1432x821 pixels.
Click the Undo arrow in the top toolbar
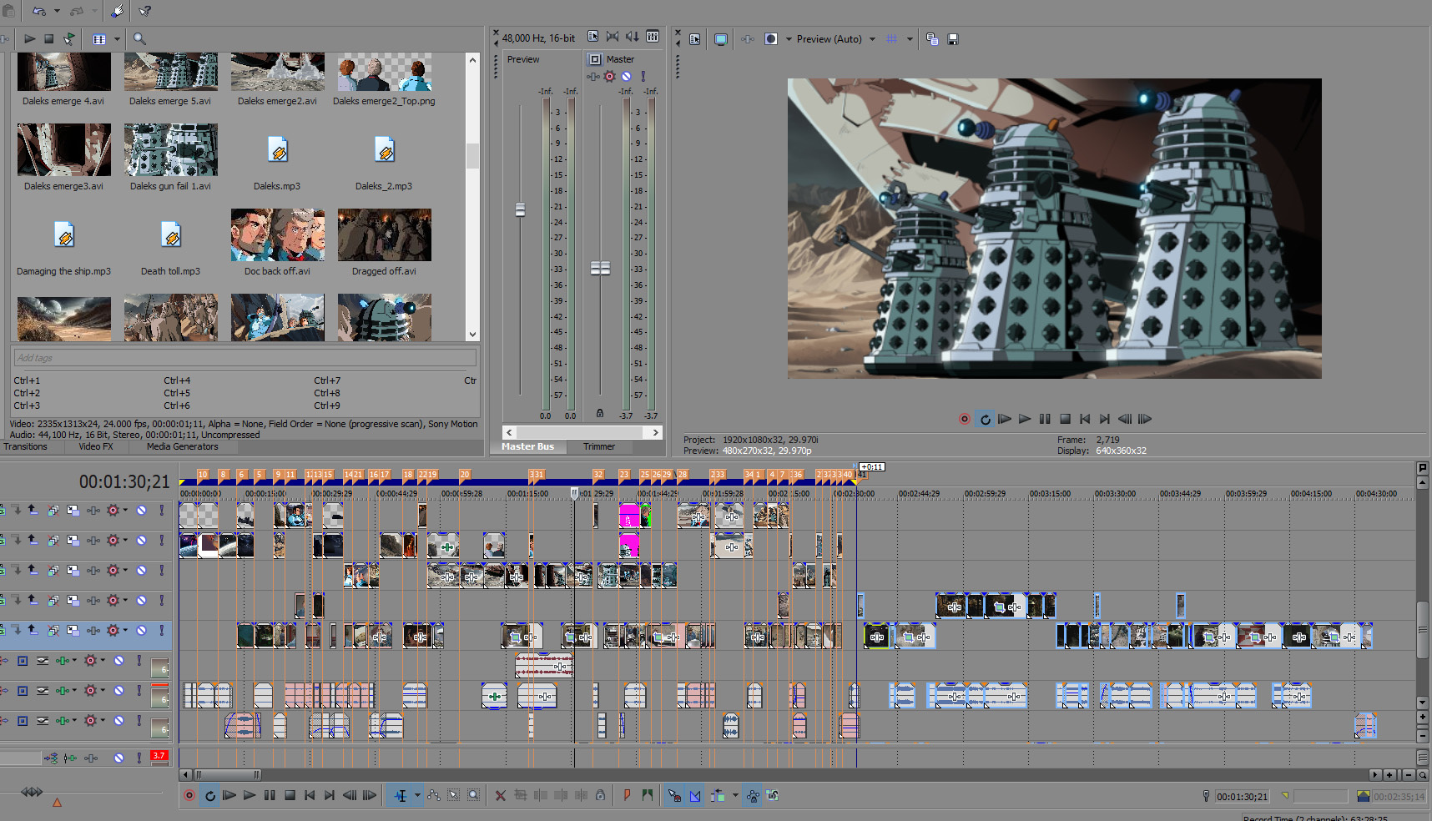pyautogui.click(x=39, y=11)
